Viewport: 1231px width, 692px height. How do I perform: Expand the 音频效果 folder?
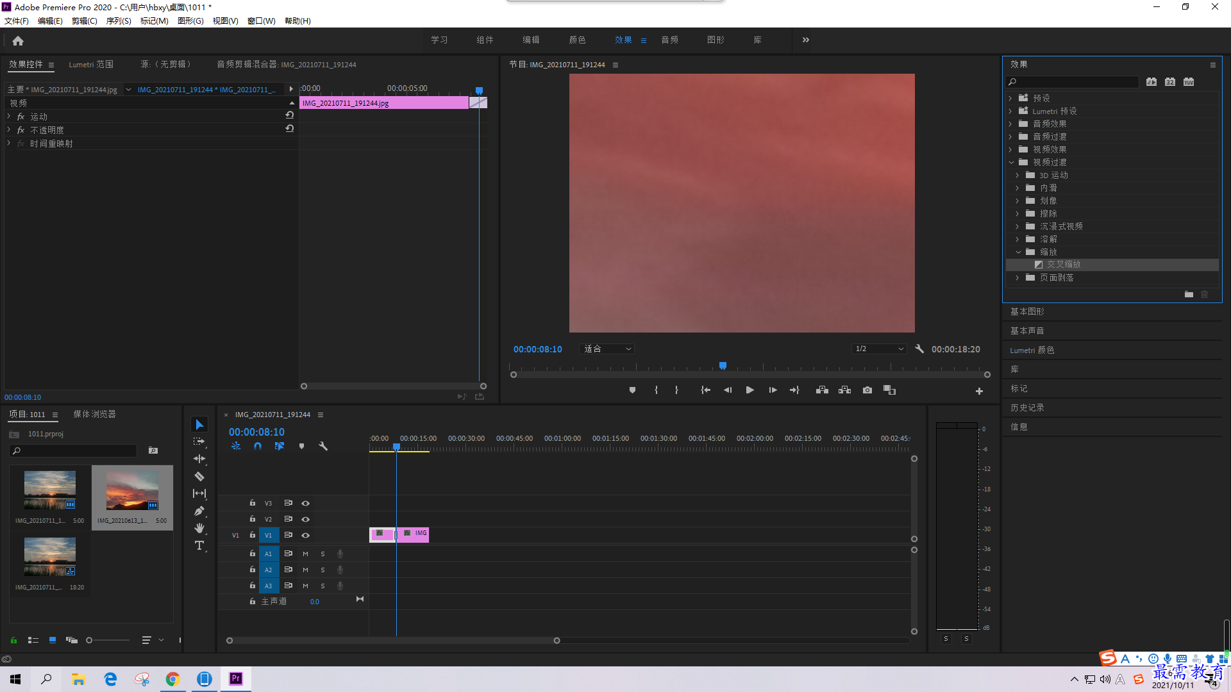click(1010, 124)
